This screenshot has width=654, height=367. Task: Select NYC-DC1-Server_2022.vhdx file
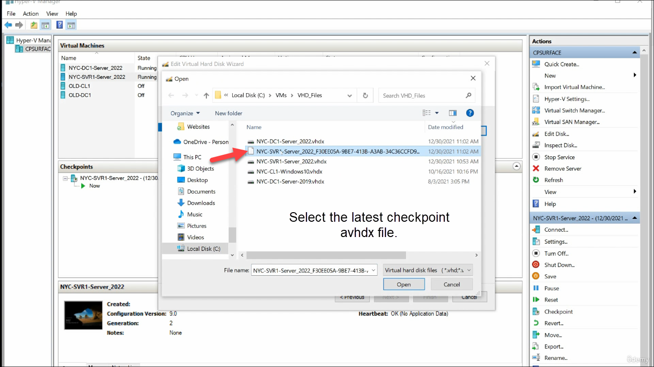click(290, 141)
